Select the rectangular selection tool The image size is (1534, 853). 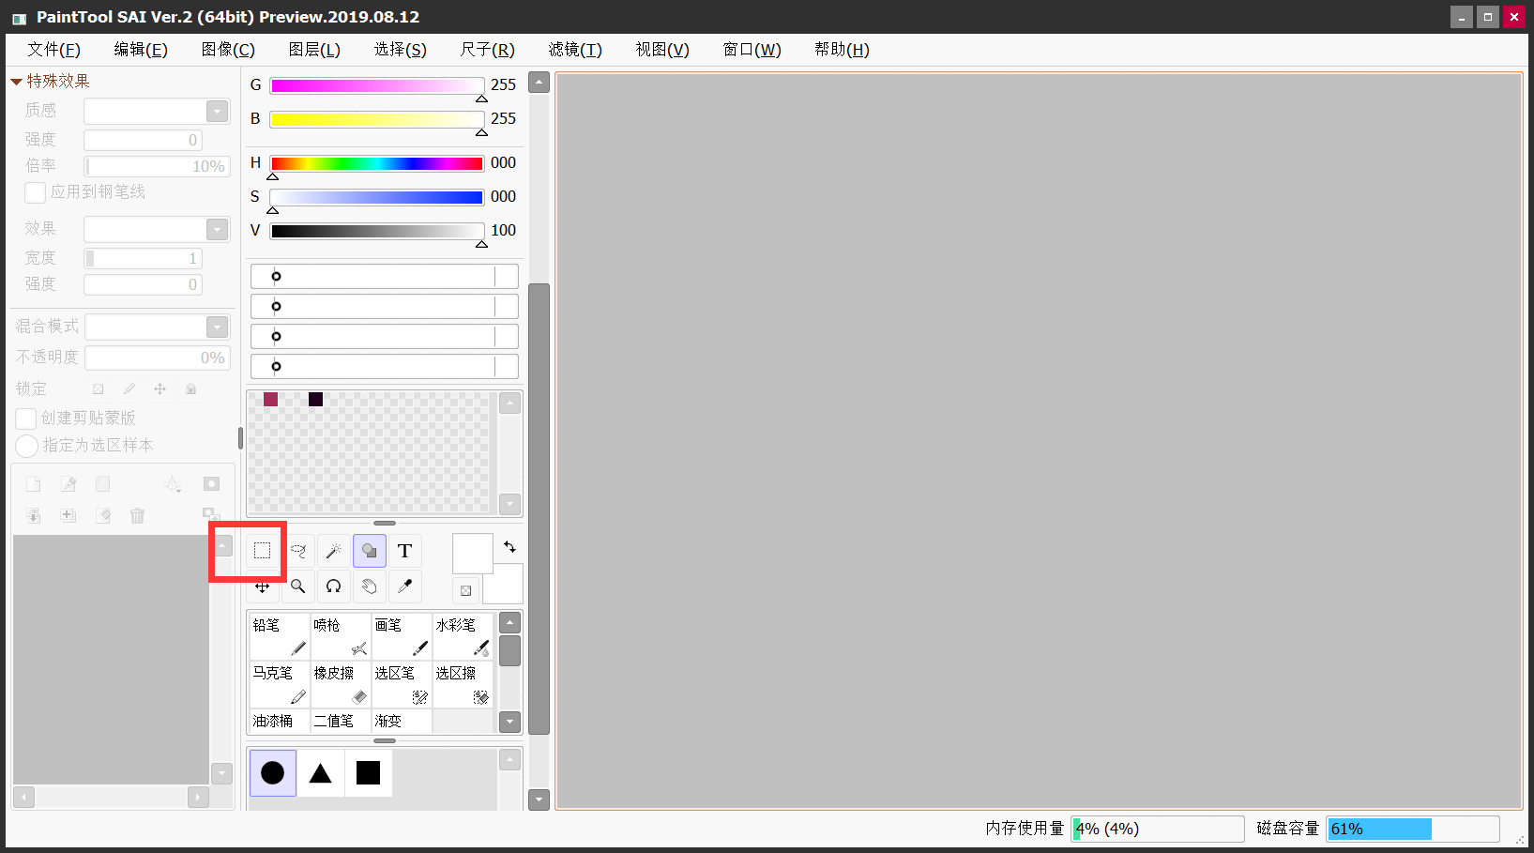(x=263, y=551)
